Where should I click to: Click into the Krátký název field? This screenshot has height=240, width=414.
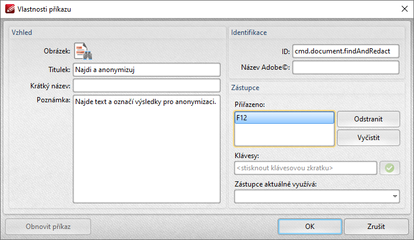[x=147, y=85]
